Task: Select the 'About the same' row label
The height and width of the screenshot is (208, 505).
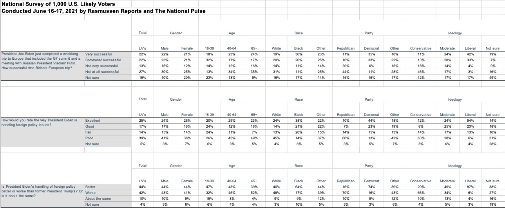Action: pos(98,199)
